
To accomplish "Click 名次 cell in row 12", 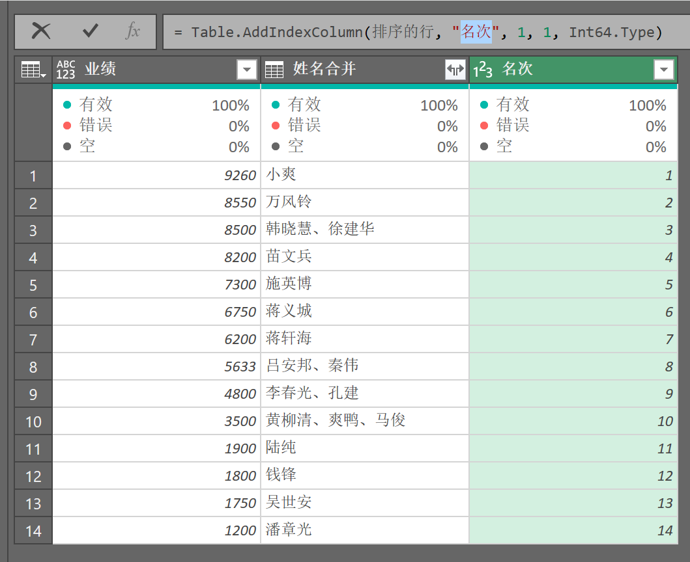I will click(x=573, y=476).
